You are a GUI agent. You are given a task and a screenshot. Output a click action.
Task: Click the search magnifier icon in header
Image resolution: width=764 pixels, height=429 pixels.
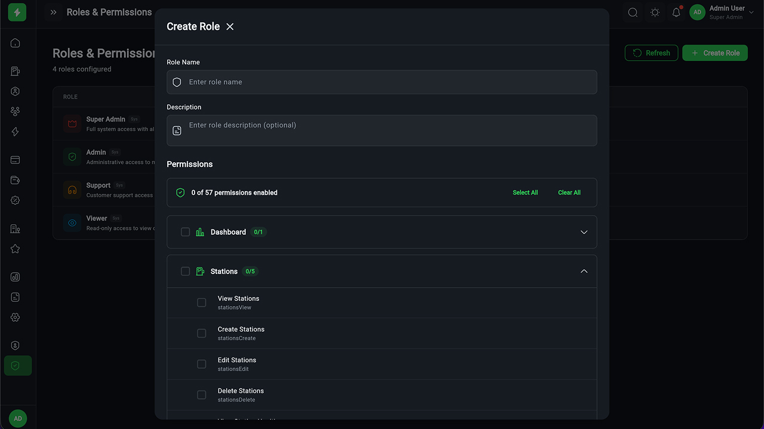point(633,13)
